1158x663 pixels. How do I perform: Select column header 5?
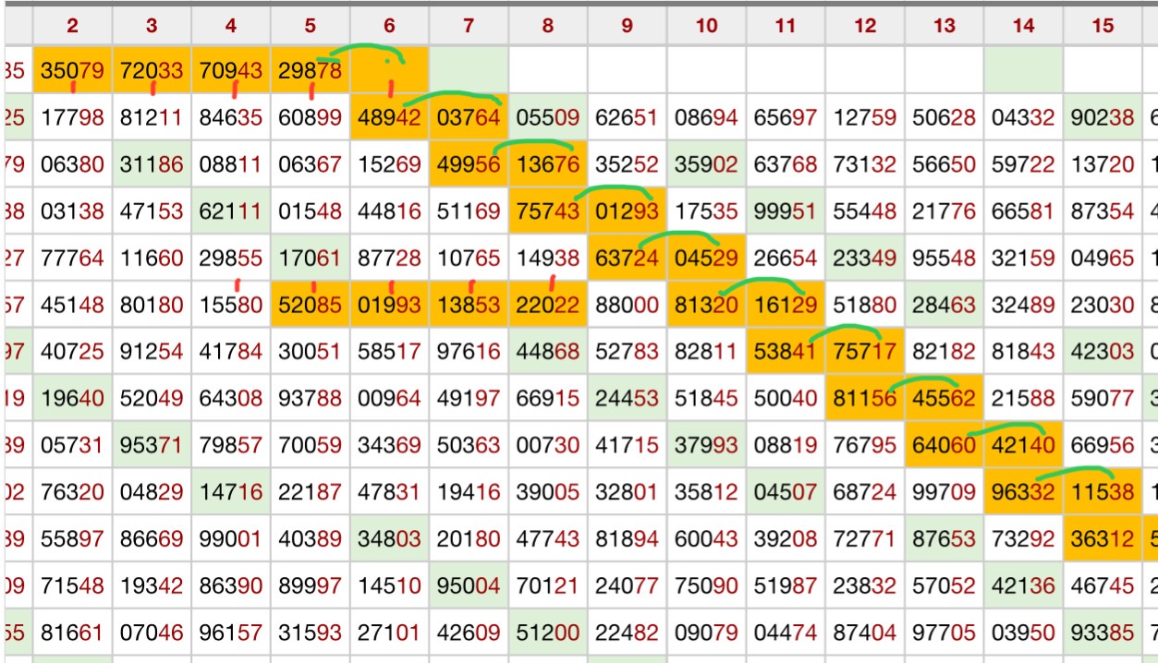click(311, 26)
